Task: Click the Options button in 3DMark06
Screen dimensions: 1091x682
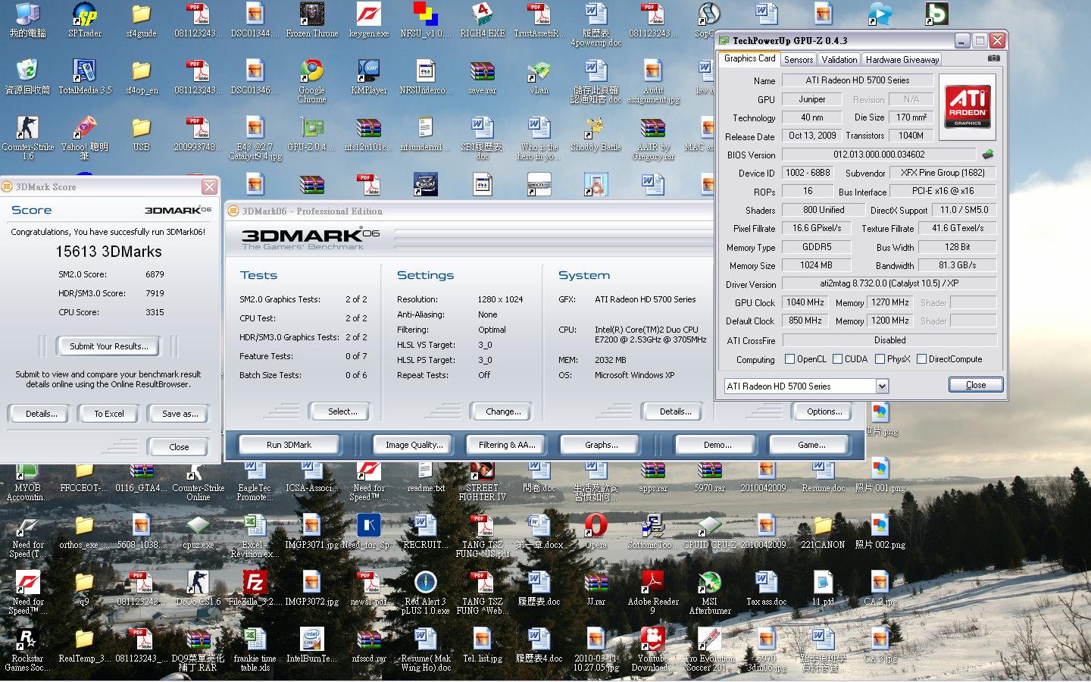Action: point(824,411)
